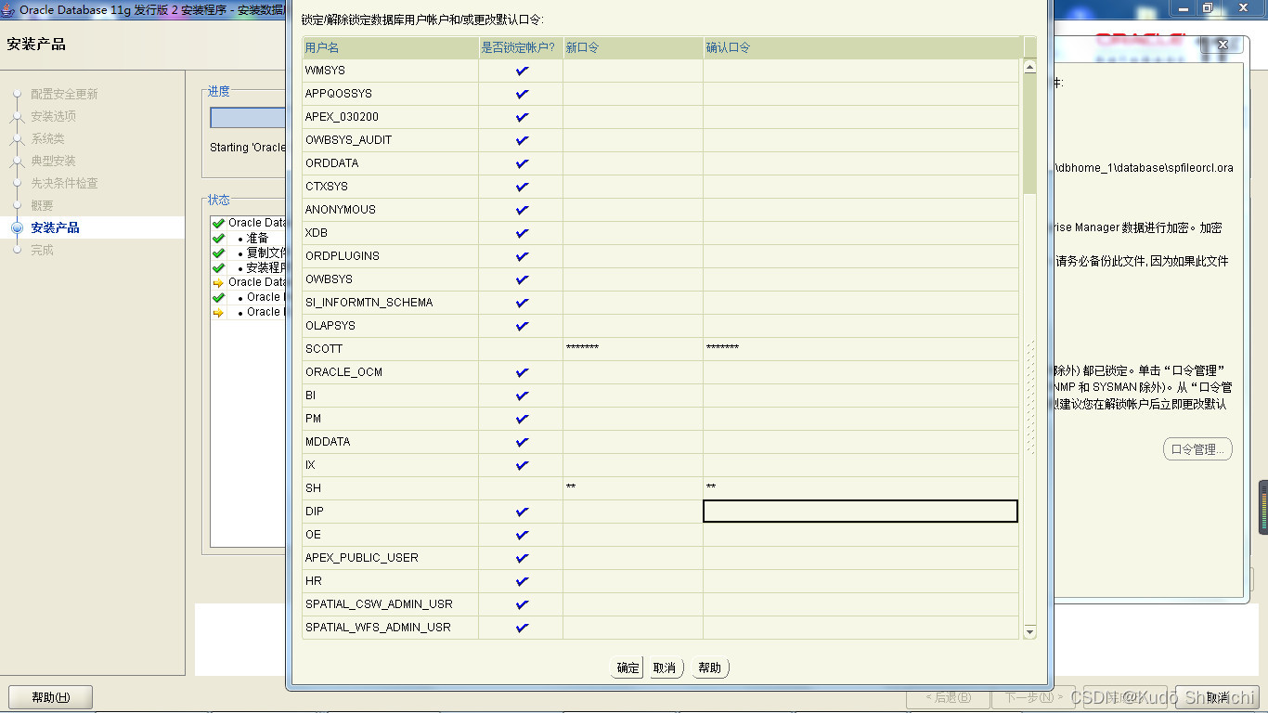Toggle lock for SI_INFORMTN_SCHEMA account
Screen dimensions: 1268x713
click(x=522, y=303)
